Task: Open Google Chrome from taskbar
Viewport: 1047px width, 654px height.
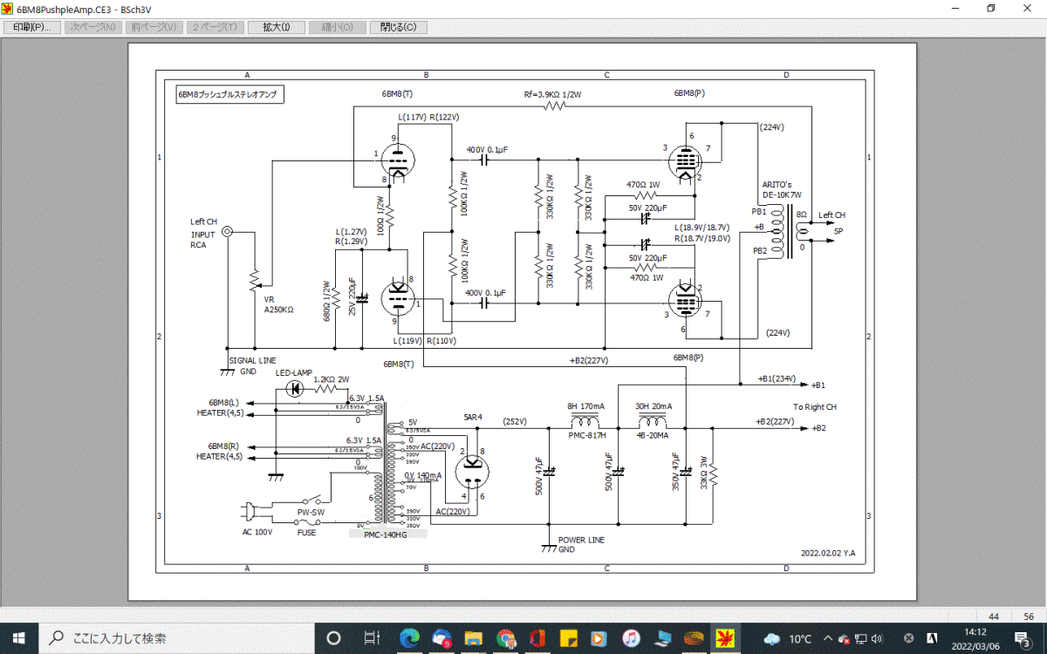Action: click(505, 638)
